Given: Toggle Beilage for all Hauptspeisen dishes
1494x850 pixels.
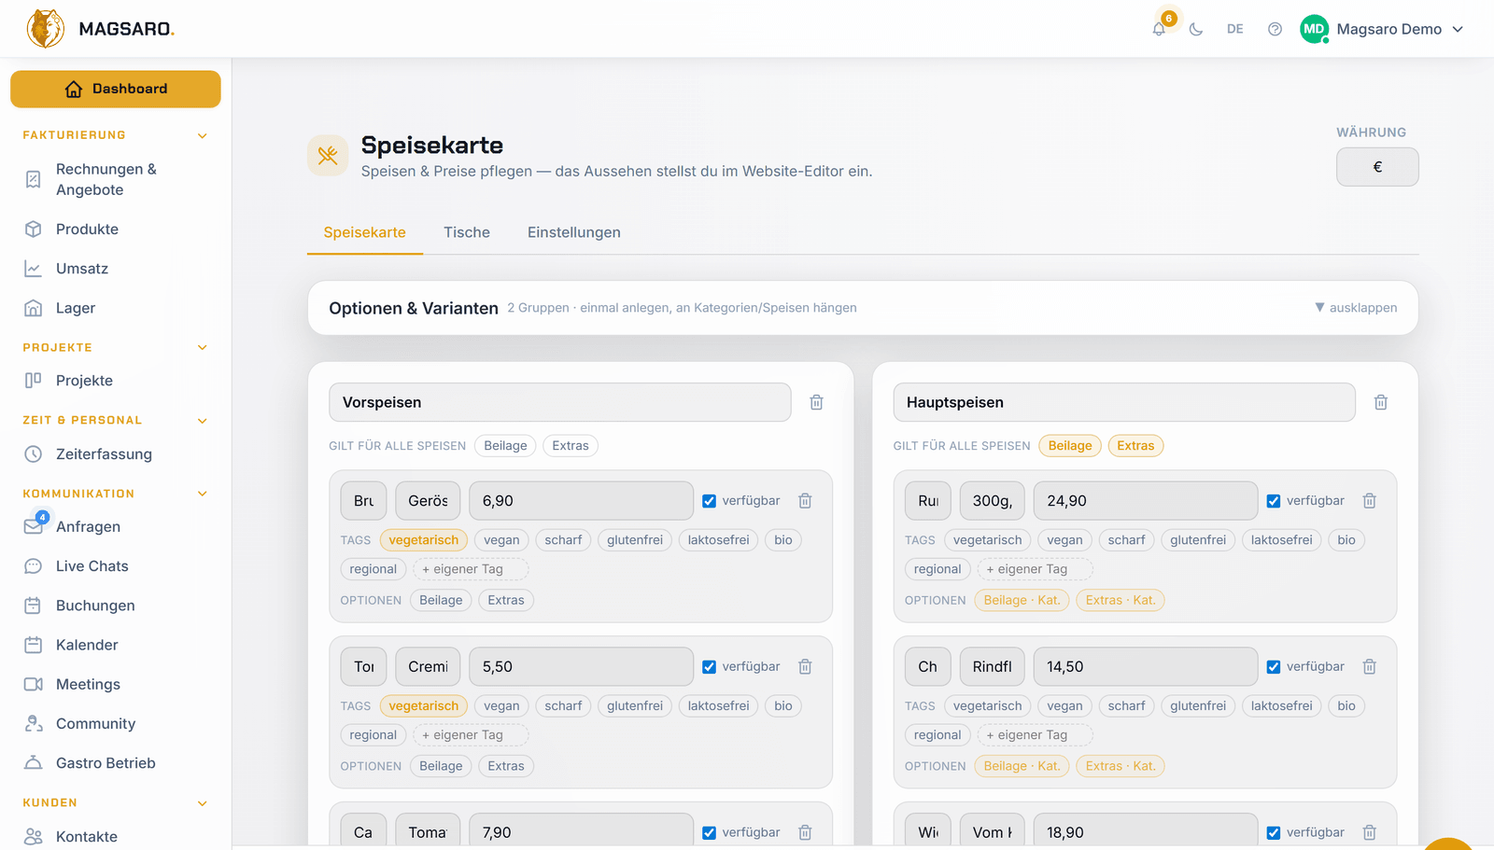Looking at the screenshot, I should tap(1070, 446).
